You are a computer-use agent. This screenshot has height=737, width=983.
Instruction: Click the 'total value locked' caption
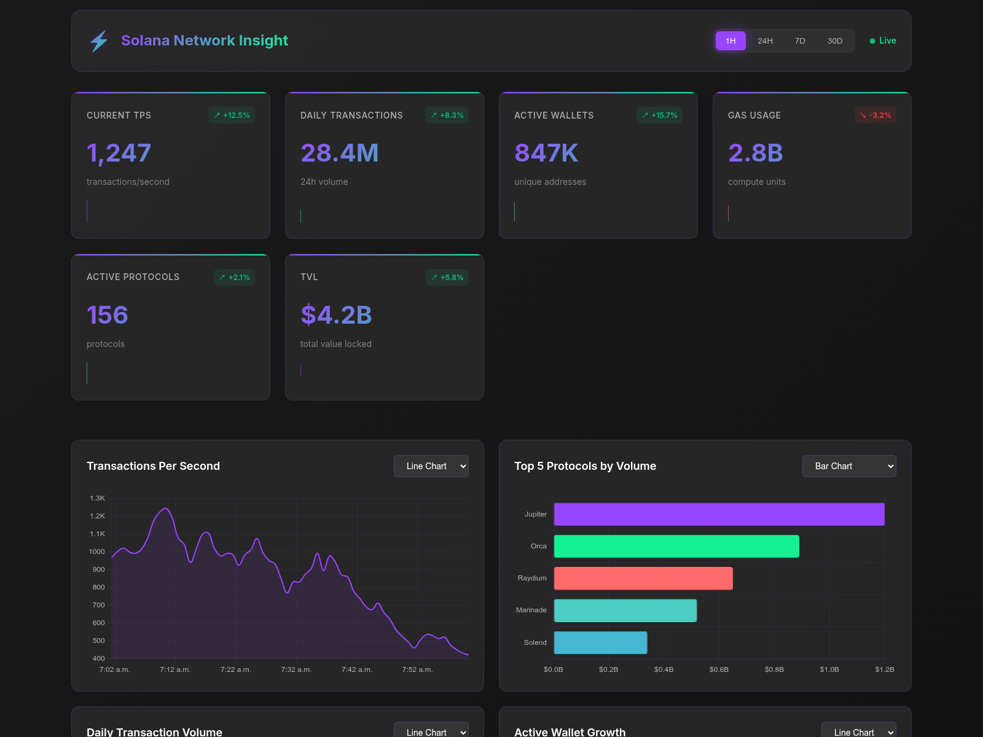click(336, 344)
